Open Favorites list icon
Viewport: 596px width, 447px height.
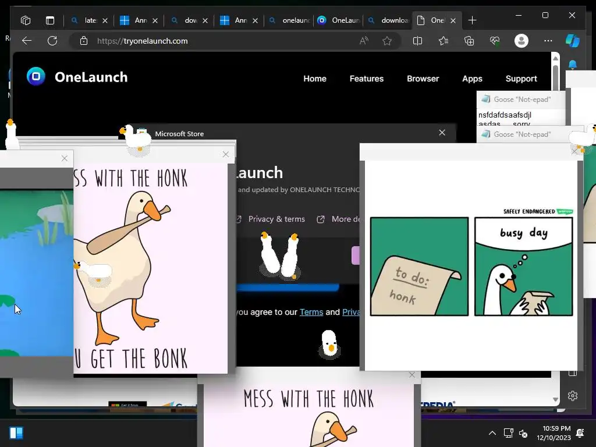[x=443, y=41]
